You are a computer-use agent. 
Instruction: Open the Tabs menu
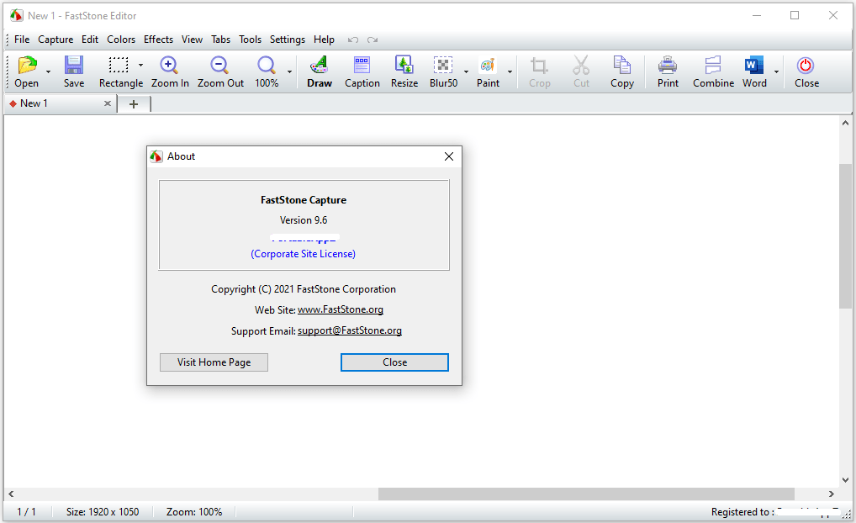[220, 40]
